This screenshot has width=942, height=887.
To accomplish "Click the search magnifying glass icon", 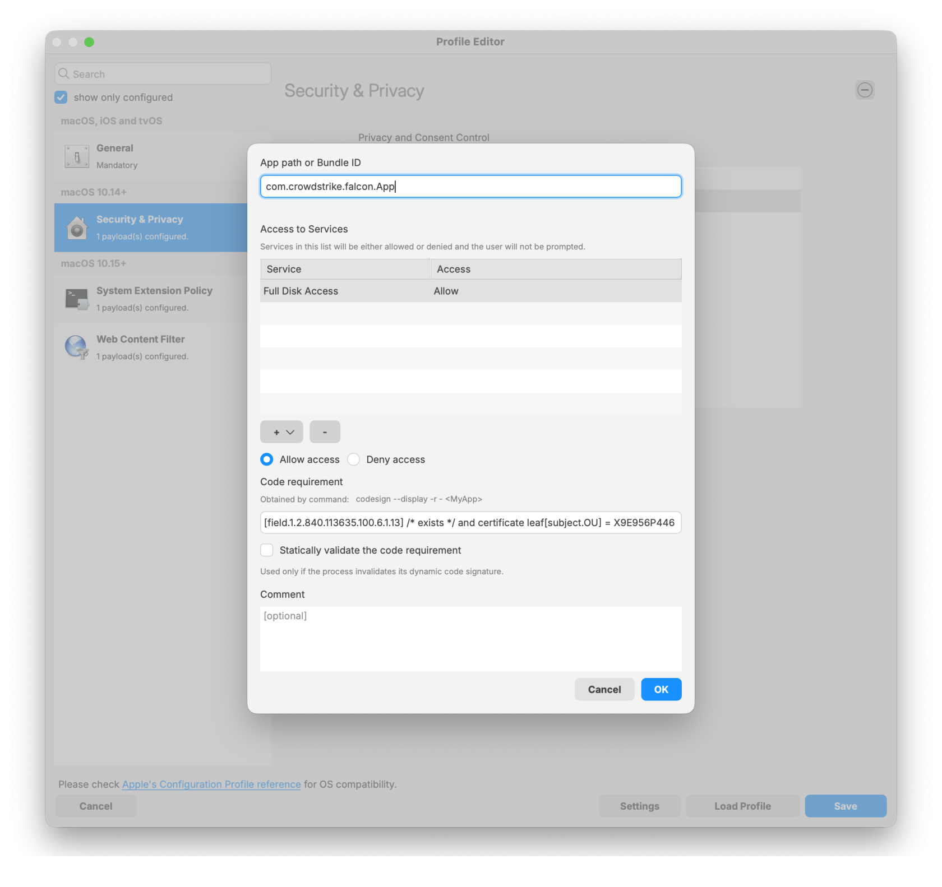I will click(64, 74).
